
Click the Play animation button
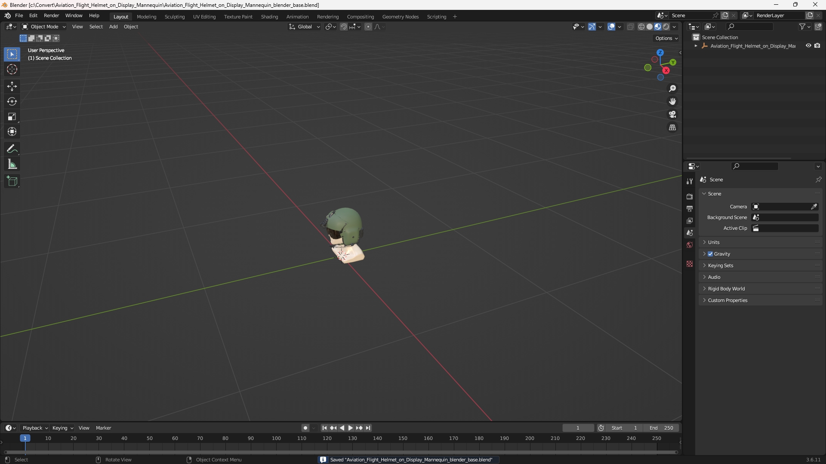[351, 428]
